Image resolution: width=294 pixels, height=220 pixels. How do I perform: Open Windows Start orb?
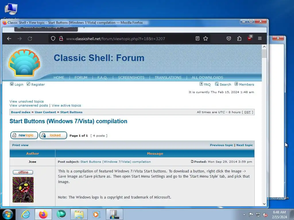coord(8,214)
